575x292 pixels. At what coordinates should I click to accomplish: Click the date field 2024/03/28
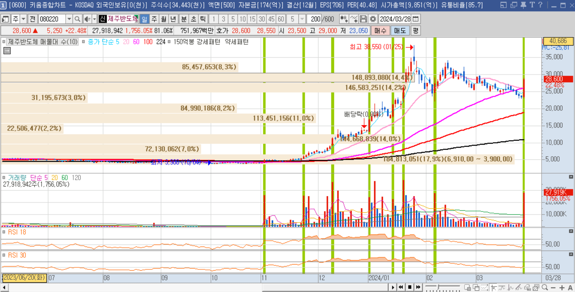pyautogui.click(x=395, y=19)
